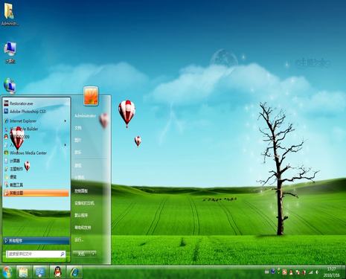This screenshot has width=346, height=279.
Task: Expand the shutdown options arrow
Action: (x=94, y=254)
